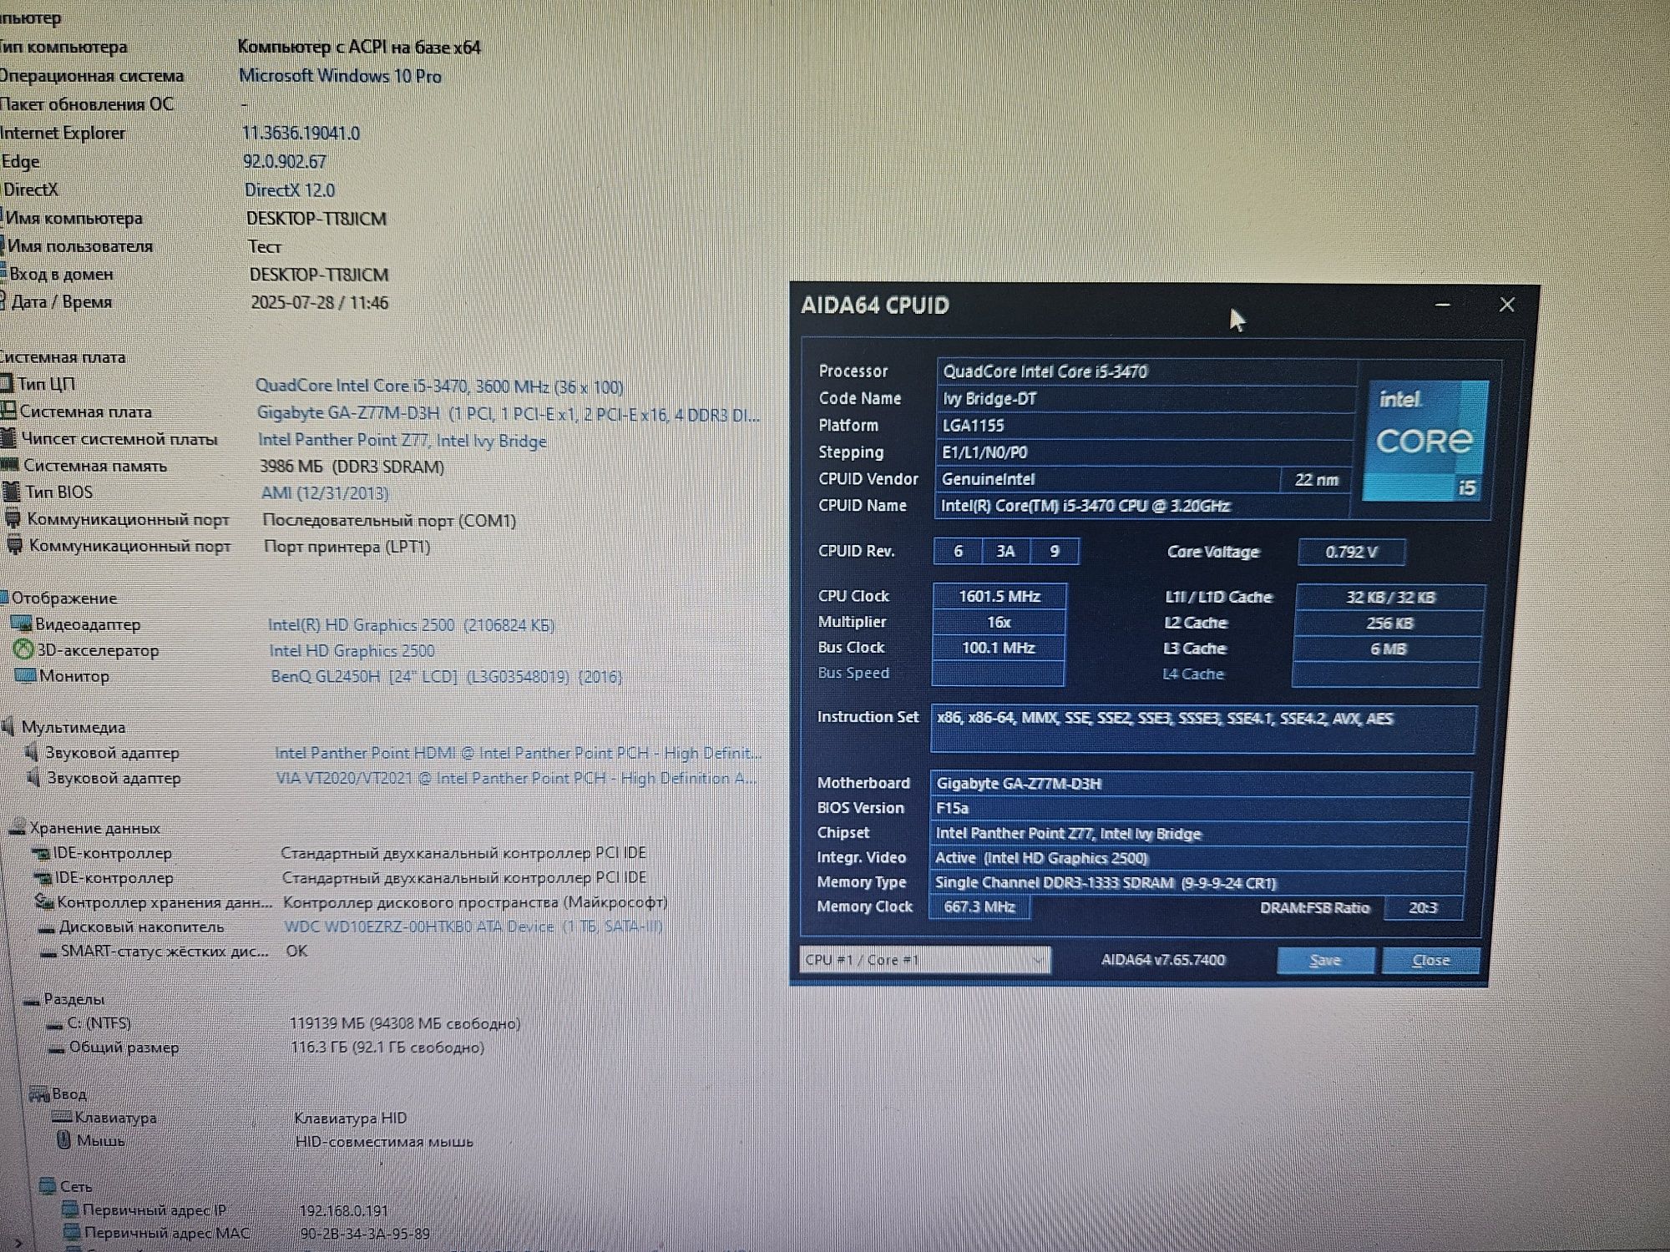
Task: Click the 22 nm process value
Action: click(x=1316, y=480)
